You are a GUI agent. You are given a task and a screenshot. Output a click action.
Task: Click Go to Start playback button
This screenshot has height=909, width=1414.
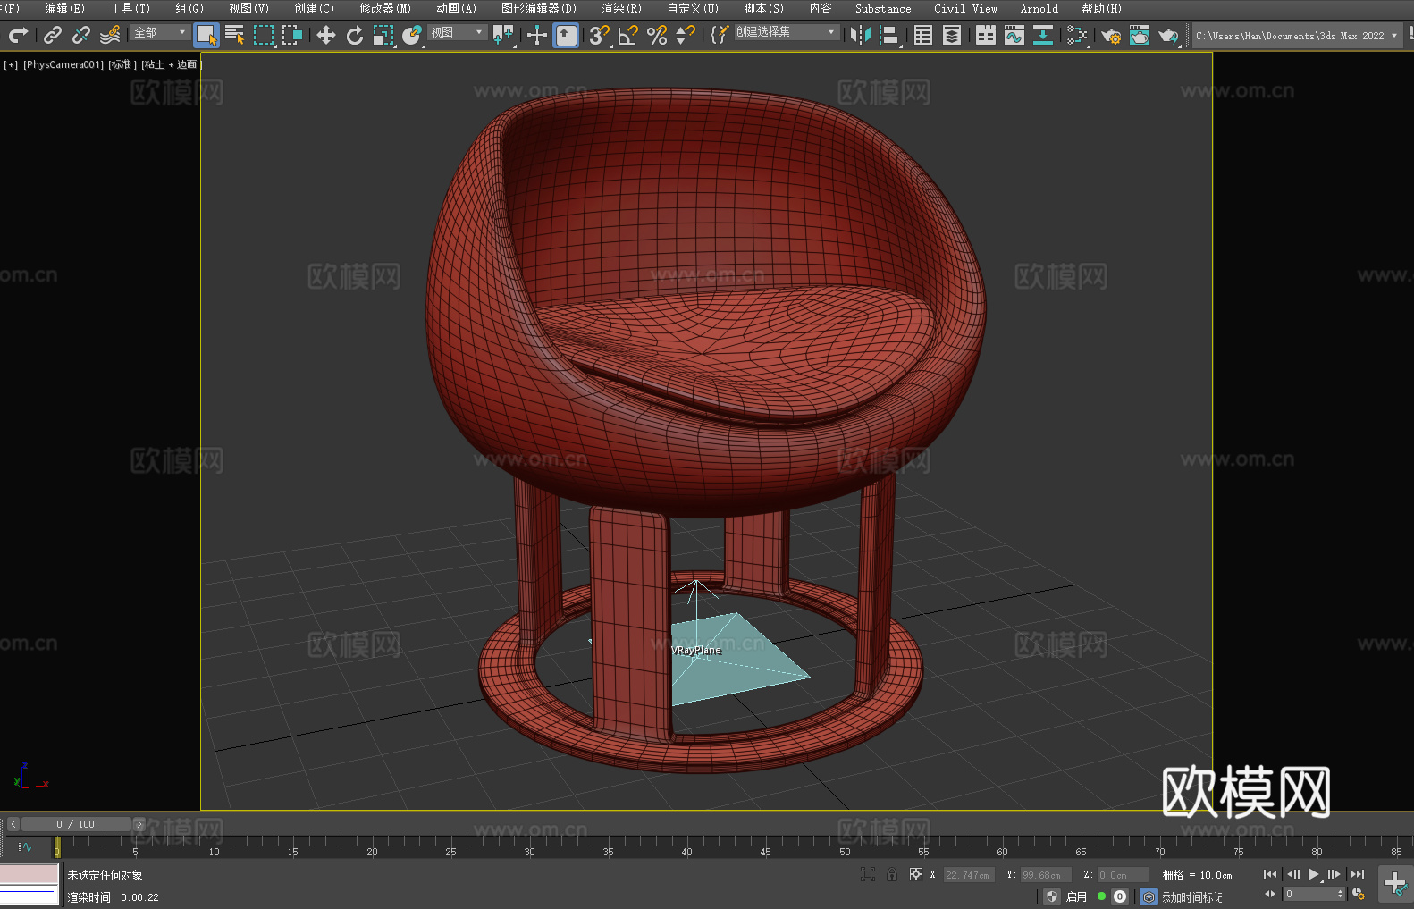(1270, 874)
